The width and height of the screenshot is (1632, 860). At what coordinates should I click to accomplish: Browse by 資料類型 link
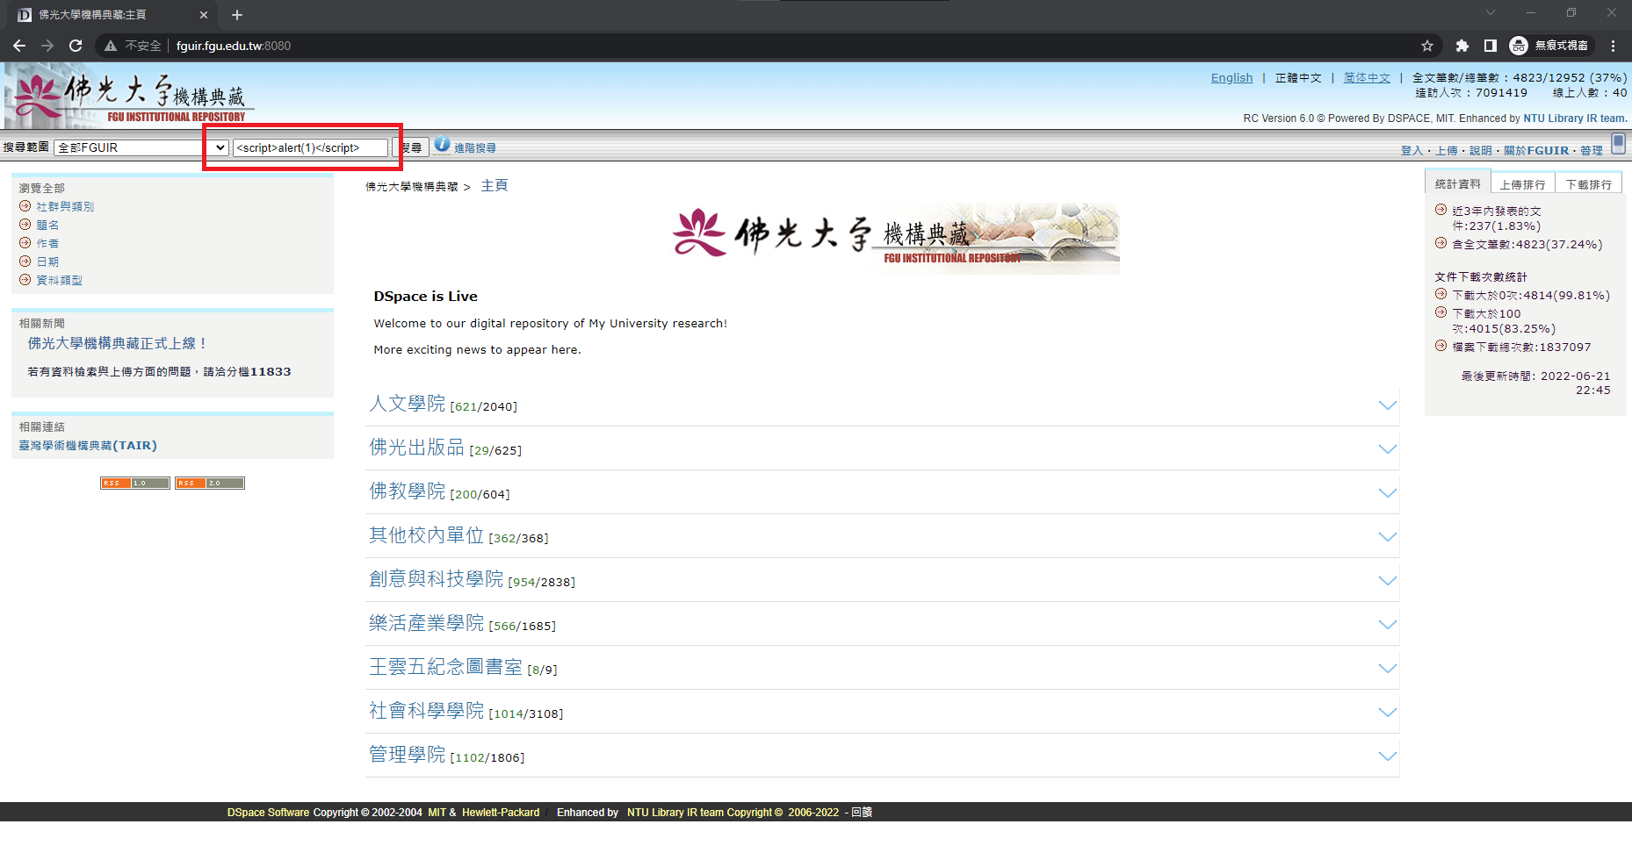click(x=59, y=281)
